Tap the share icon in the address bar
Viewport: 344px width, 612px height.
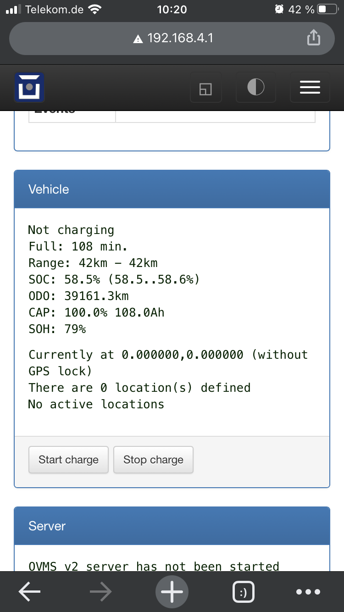coord(313,38)
